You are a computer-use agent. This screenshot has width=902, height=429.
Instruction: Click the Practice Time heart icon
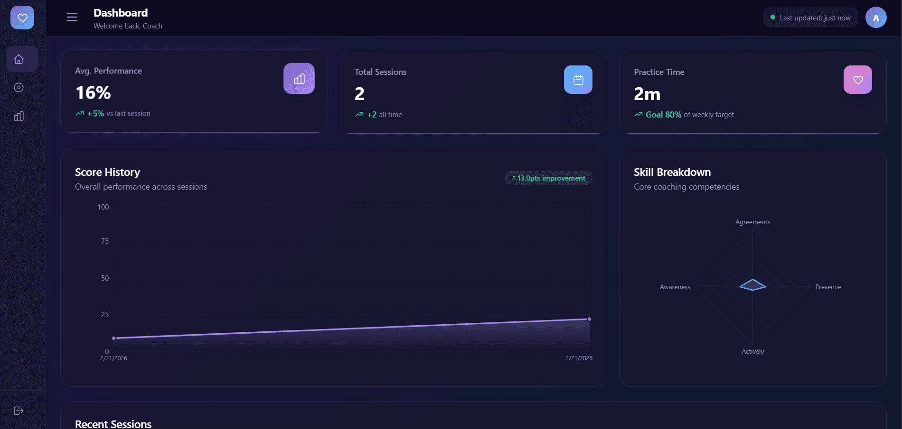tap(858, 80)
